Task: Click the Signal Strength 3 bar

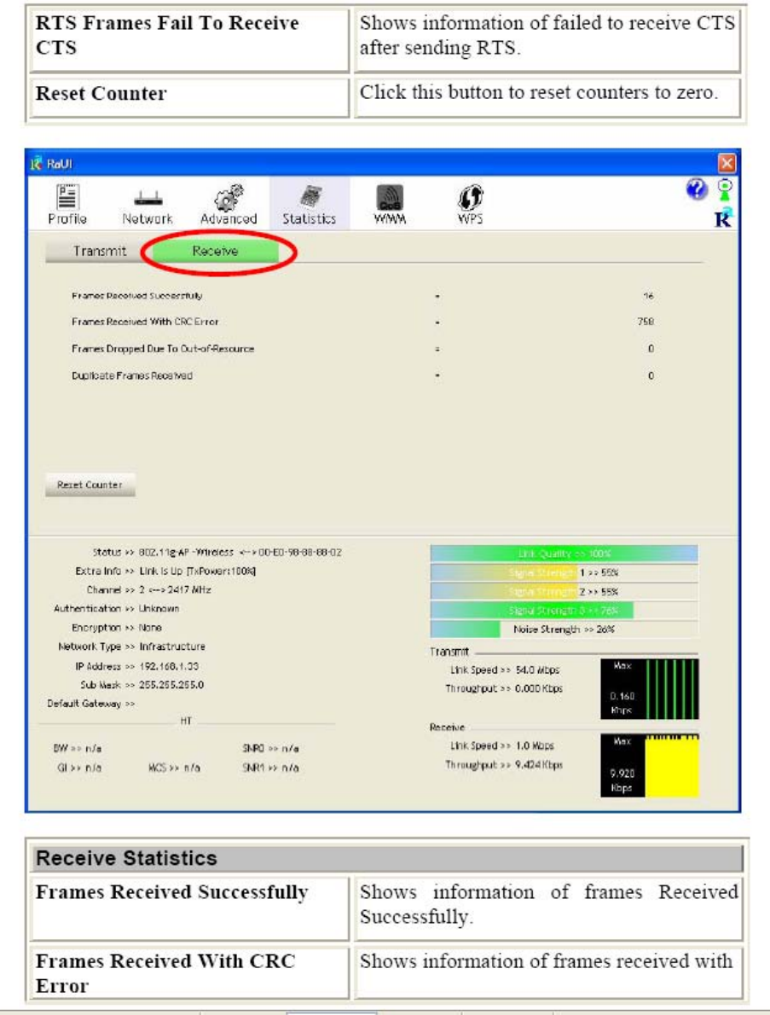Action: [x=564, y=611]
